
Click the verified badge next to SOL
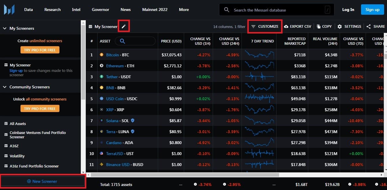click(x=132, y=120)
